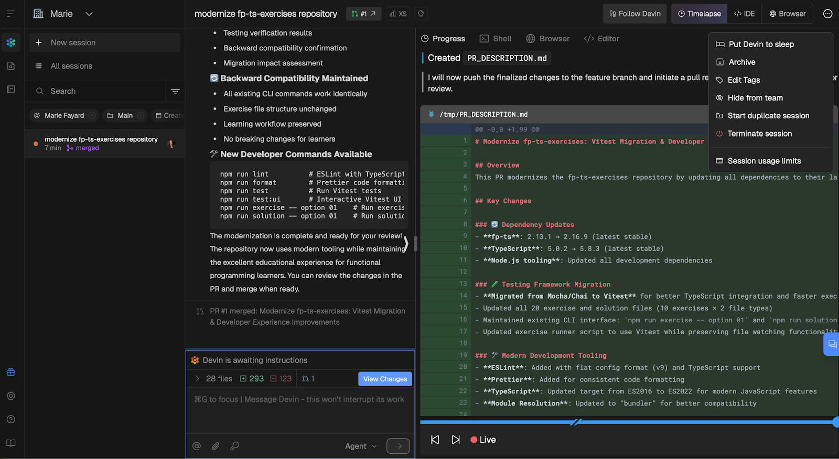Open the search document sidebar icon
This screenshot has height=459, width=839.
click(11, 66)
